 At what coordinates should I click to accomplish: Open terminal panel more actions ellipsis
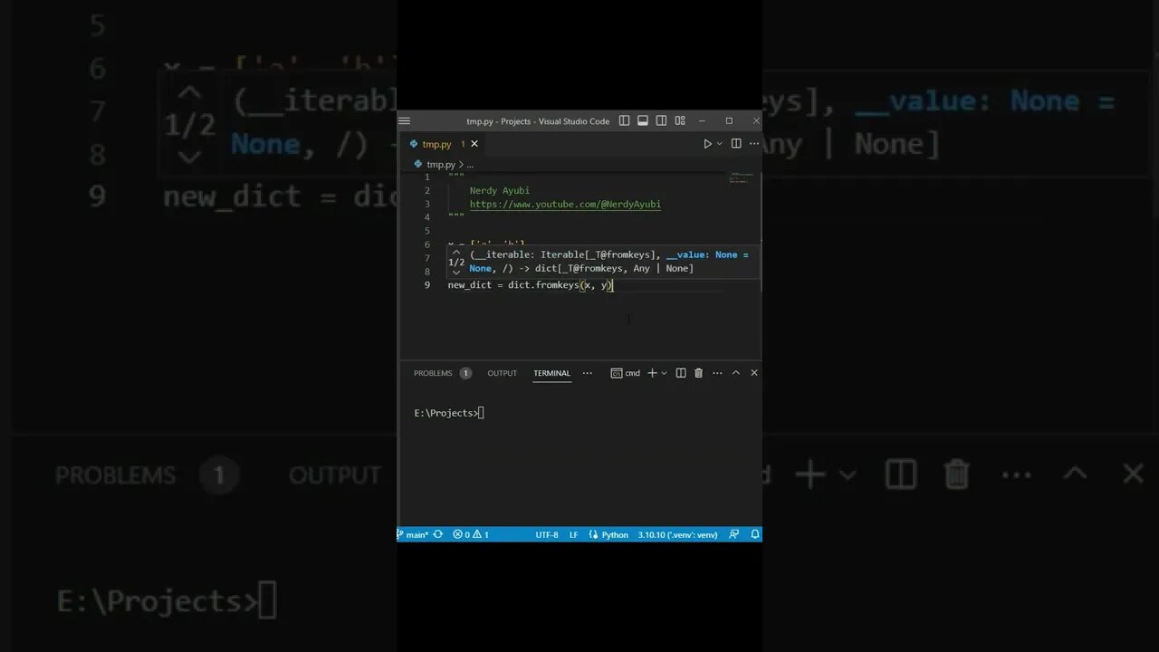(x=717, y=373)
